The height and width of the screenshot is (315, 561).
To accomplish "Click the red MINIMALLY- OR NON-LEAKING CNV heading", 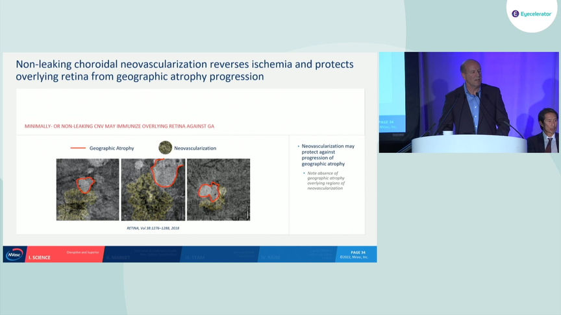I will [x=119, y=126].
